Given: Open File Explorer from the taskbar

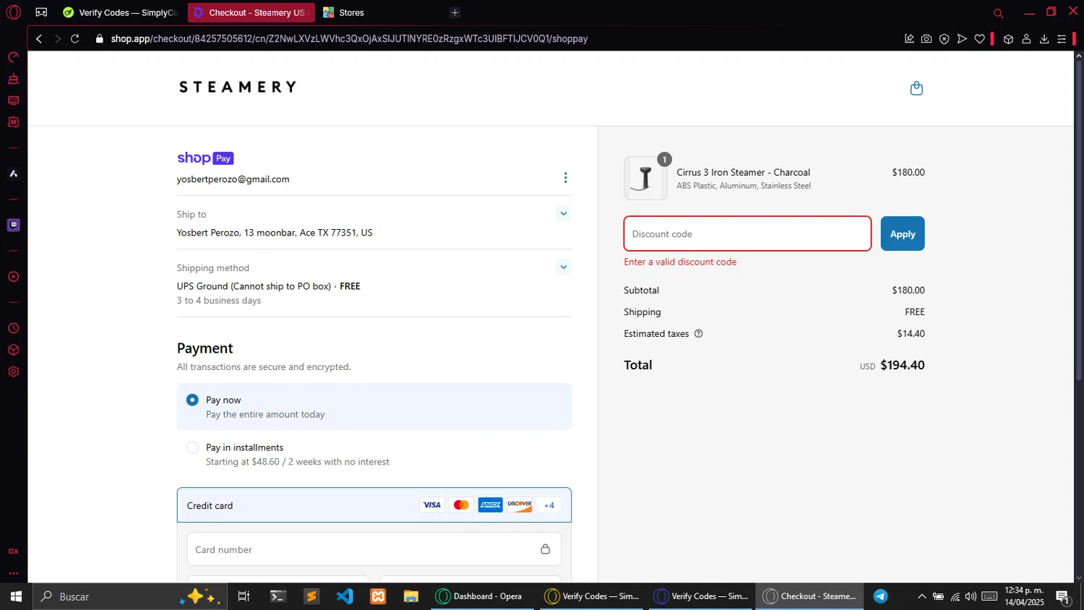Looking at the screenshot, I should point(411,596).
